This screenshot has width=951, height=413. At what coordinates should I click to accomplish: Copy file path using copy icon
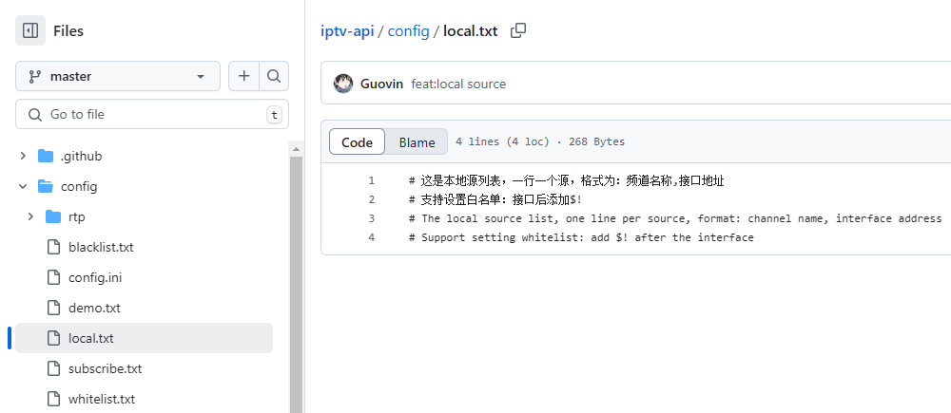coord(518,30)
